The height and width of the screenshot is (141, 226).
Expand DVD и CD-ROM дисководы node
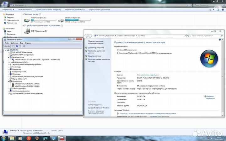coord(8,52)
